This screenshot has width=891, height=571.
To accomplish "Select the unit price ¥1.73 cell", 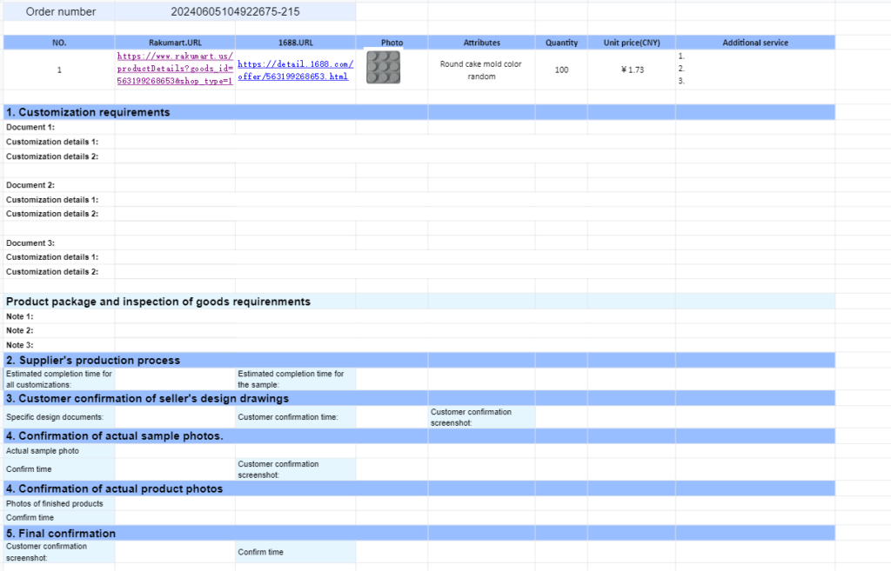I will coord(633,70).
